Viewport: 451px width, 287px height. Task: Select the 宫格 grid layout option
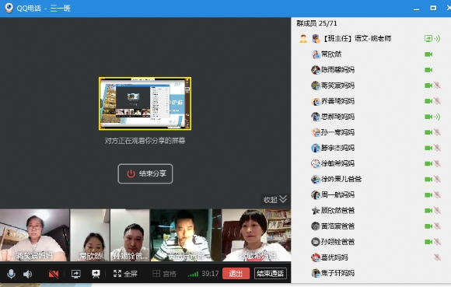point(164,274)
